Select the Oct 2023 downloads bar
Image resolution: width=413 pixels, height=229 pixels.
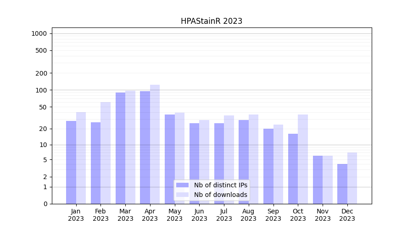click(303, 159)
